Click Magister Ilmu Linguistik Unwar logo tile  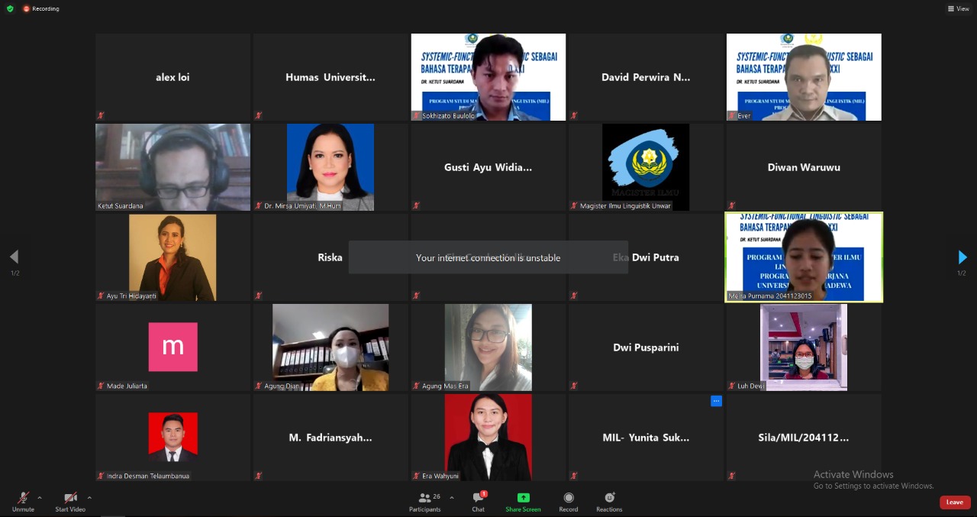pyautogui.click(x=646, y=167)
